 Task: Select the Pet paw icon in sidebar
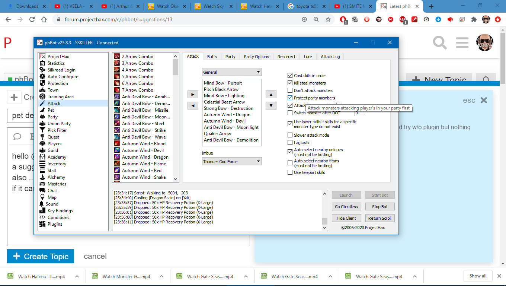click(x=42, y=110)
